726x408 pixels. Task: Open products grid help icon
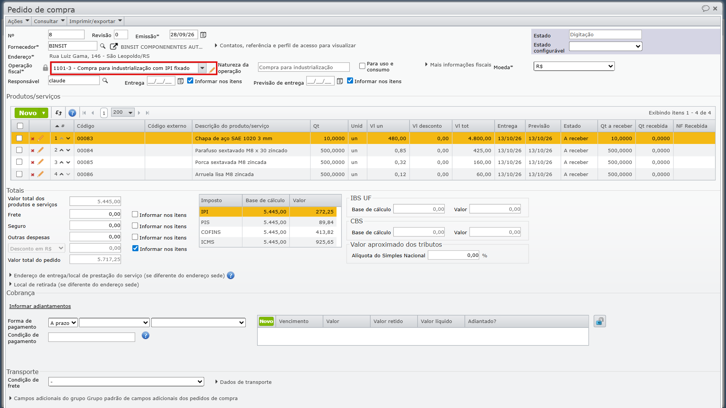[x=72, y=113]
